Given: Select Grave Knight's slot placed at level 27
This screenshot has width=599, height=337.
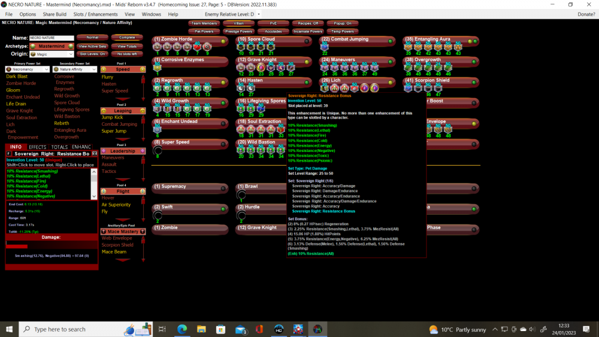Looking at the screenshot, I should (291, 68).
